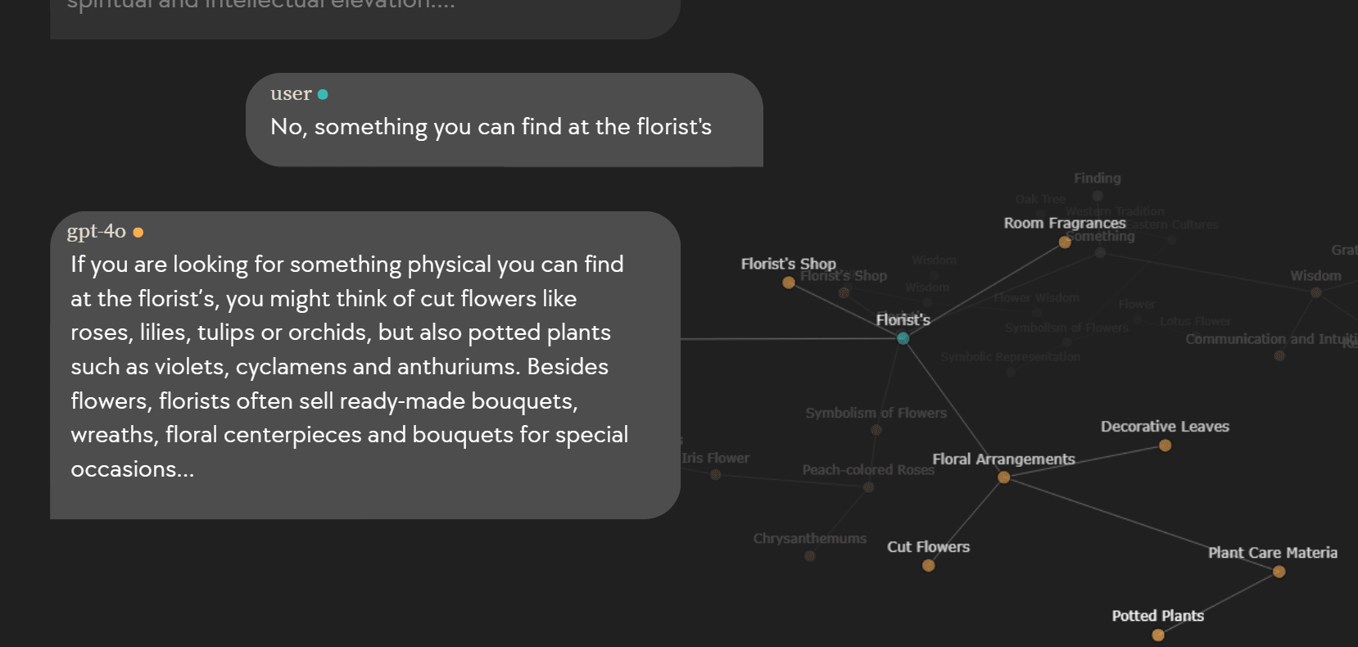Click the Plant Care Materia node
Viewport: 1358px width, 647px height.
1279,572
